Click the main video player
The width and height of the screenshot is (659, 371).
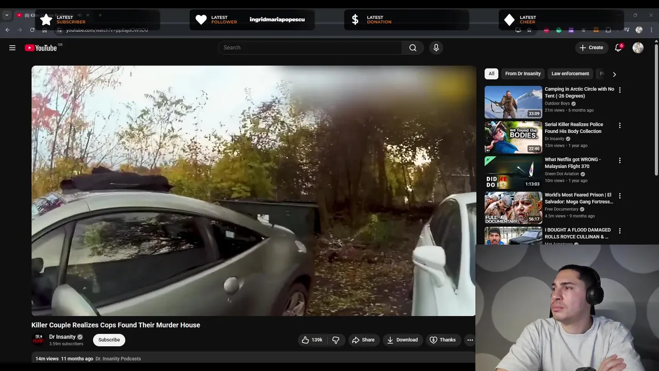[x=253, y=191]
